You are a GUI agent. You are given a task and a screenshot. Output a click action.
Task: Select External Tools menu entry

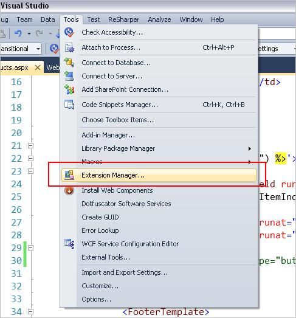159,257
